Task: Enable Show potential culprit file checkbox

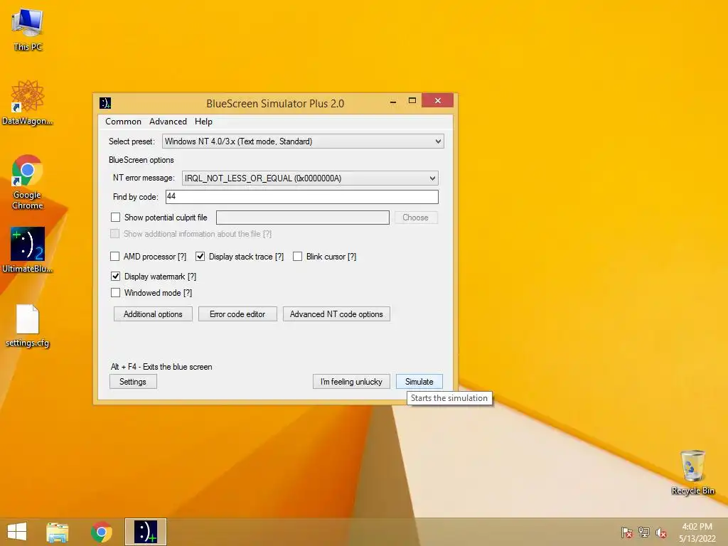Action: pyautogui.click(x=116, y=218)
